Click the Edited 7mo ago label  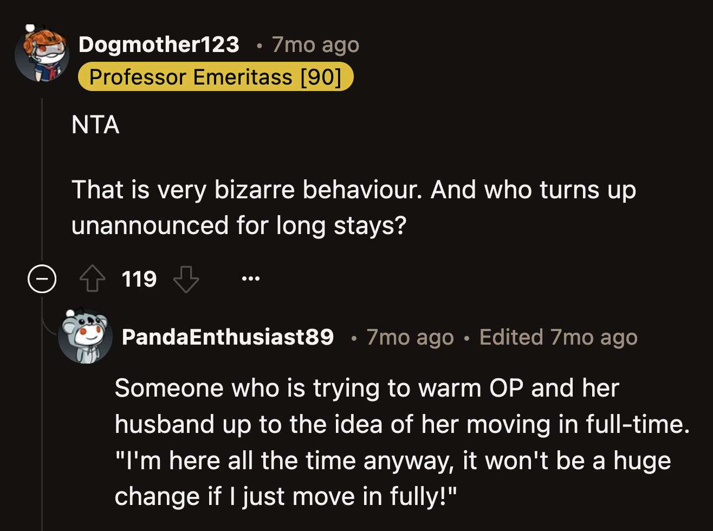point(558,336)
